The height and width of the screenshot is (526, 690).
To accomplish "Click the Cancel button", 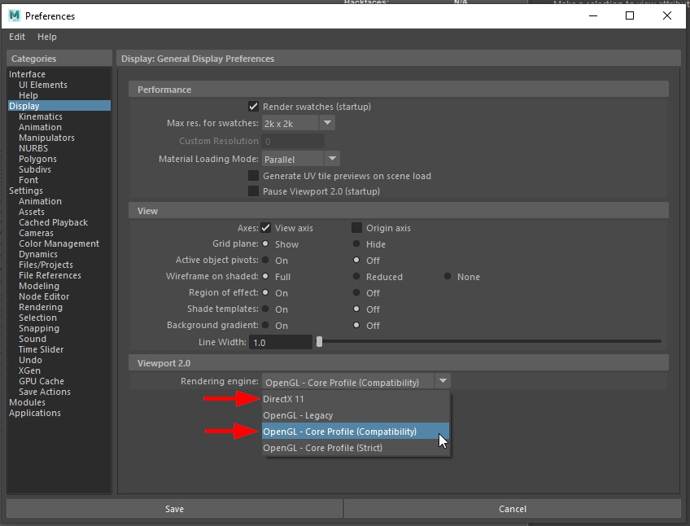I will tap(512, 509).
